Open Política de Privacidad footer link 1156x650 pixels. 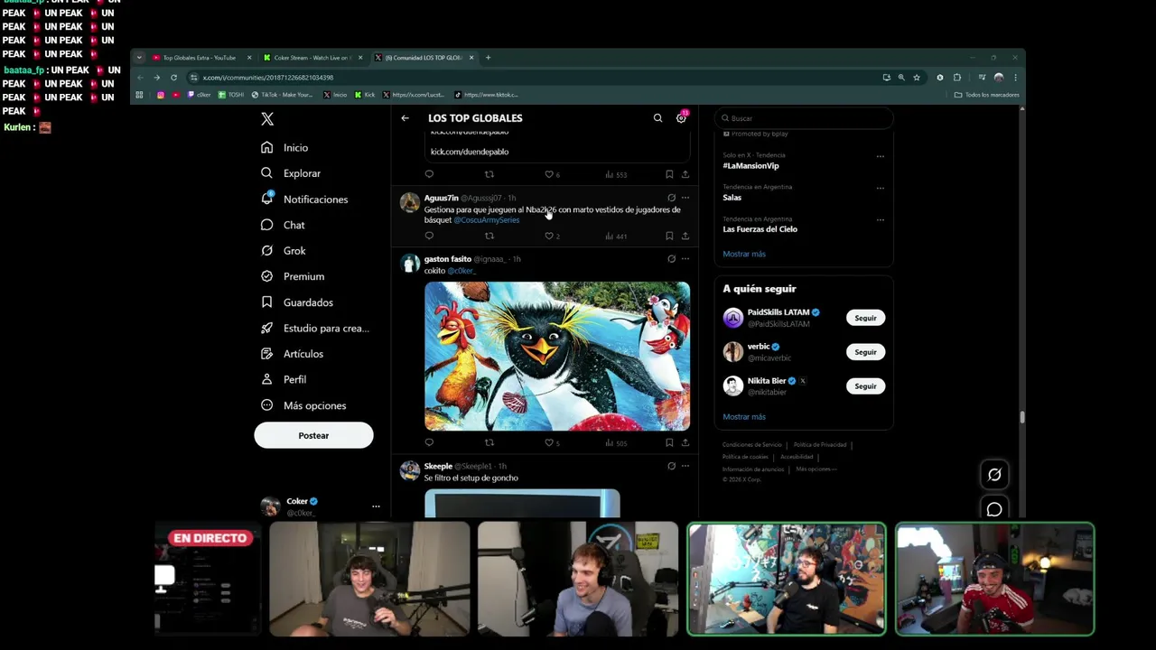pos(820,445)
